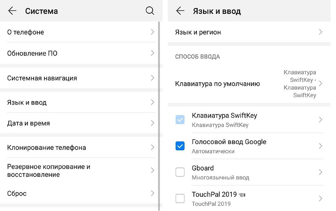Enable the Gboard keyboard checkbox

point(180,172)
